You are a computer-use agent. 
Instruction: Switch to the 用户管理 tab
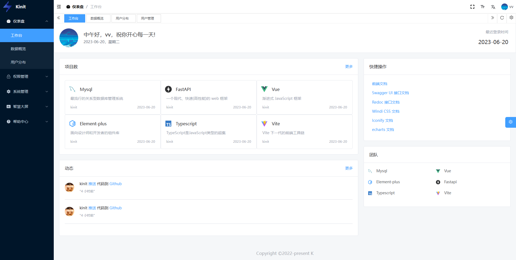click(x=149, y=18)
